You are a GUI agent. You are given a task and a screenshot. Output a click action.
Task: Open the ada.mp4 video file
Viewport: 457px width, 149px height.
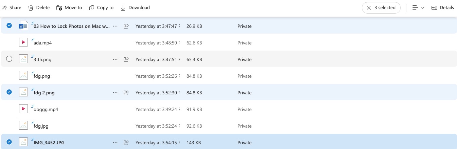(x=42, y=43)
